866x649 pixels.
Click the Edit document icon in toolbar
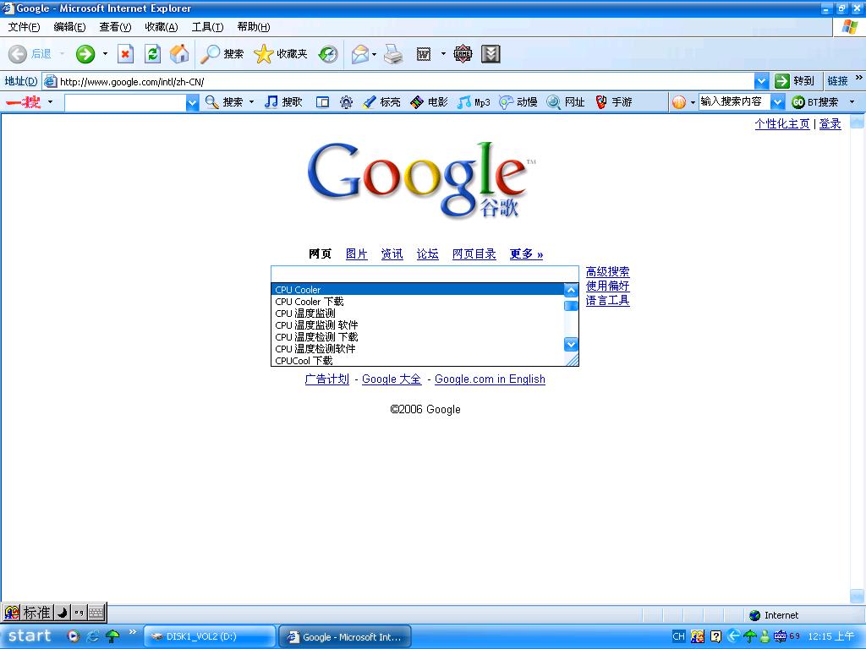424,53
